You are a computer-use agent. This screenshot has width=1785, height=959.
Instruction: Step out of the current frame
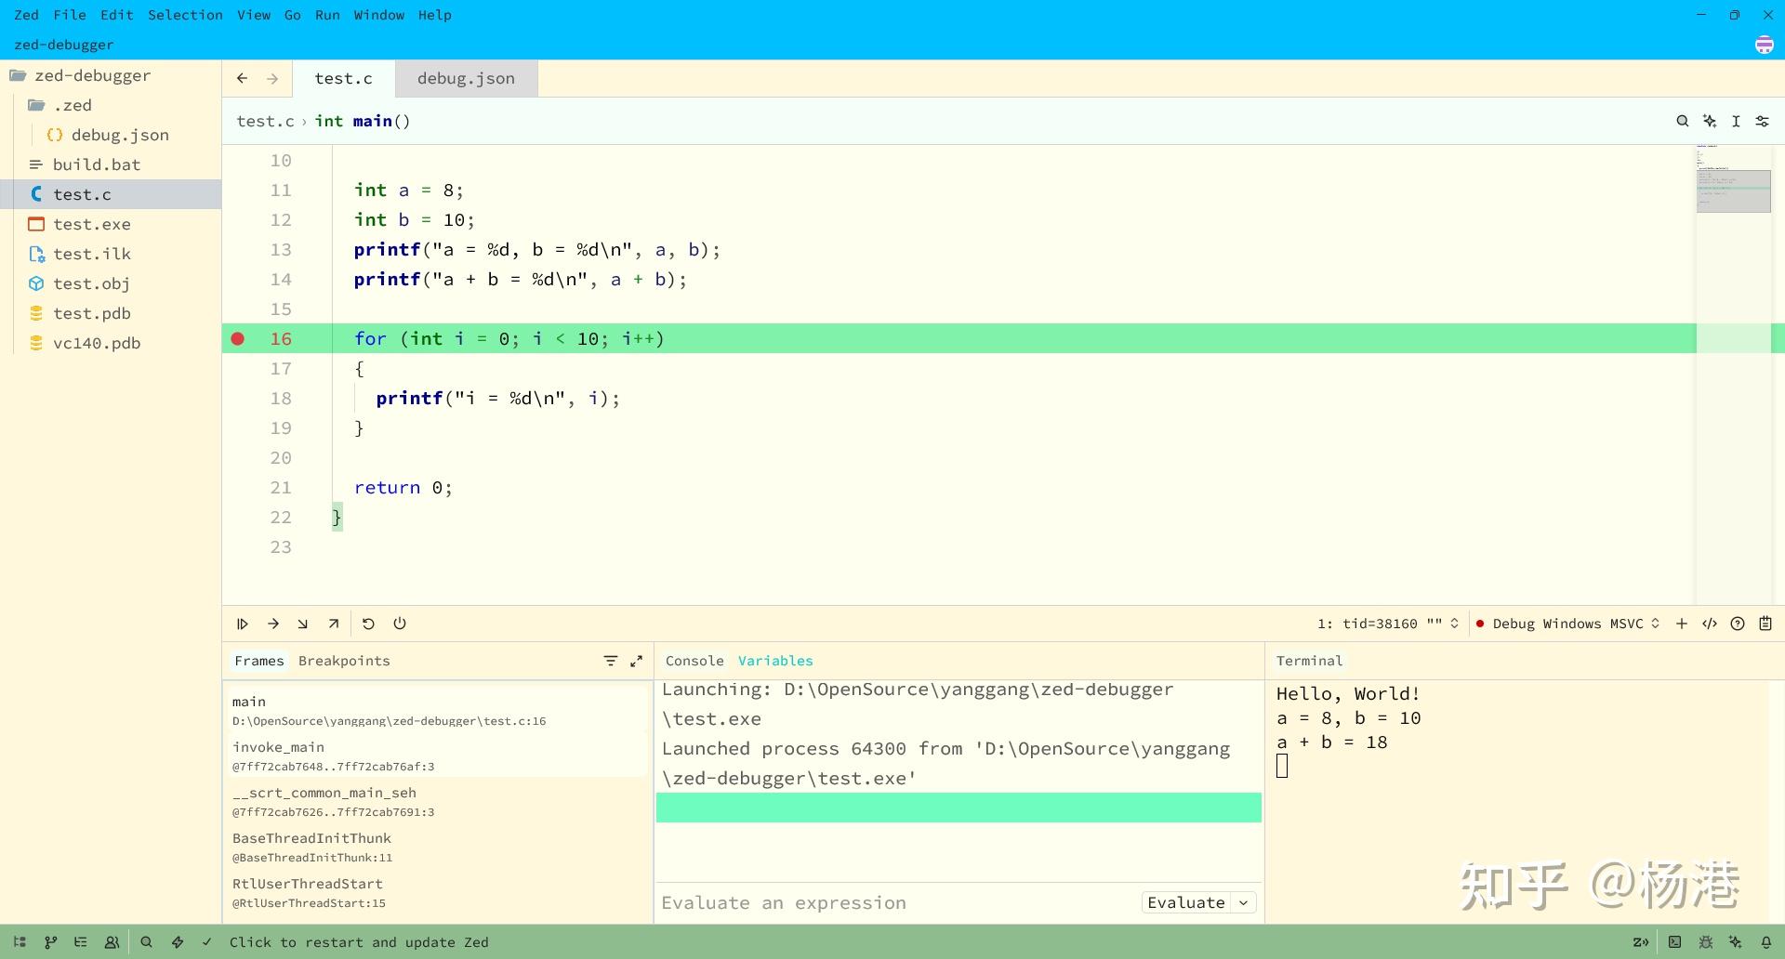click(334, 624)
